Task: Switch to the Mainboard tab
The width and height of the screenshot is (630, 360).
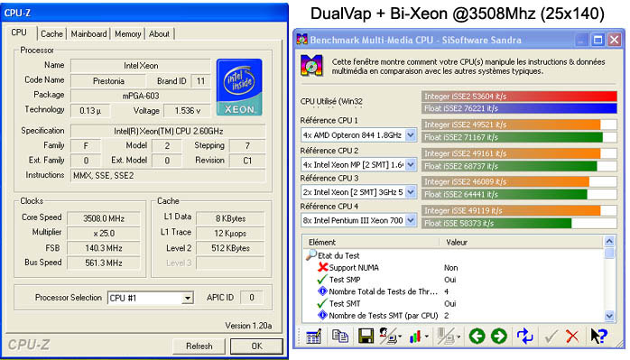Action: (x=88, y=34)
